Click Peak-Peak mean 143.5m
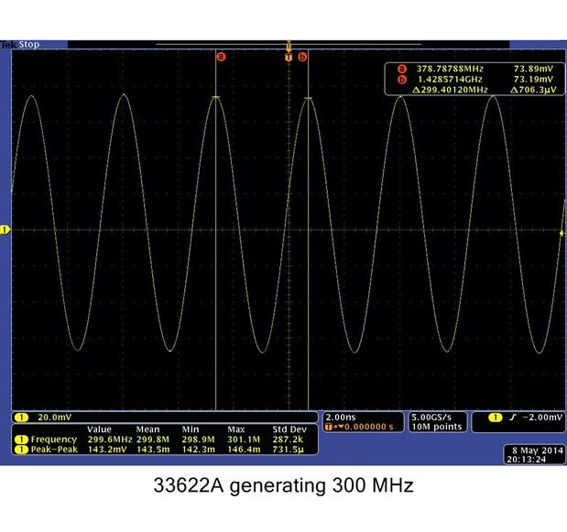Screen dimensions: 567x532 point(153,450)
